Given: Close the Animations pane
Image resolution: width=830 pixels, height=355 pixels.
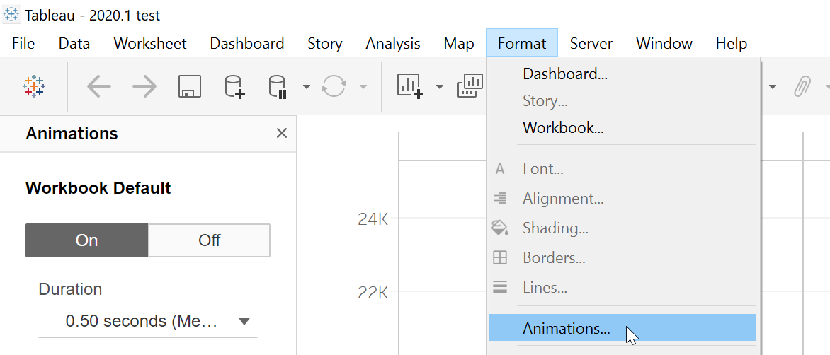Looking at the screenshot, I should [281, 133].
